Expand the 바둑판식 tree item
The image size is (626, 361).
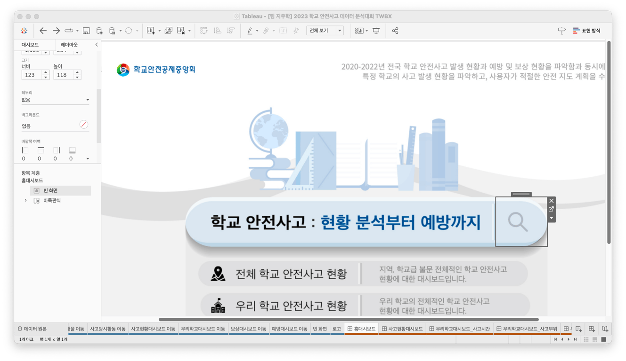(x=26, y=200)
